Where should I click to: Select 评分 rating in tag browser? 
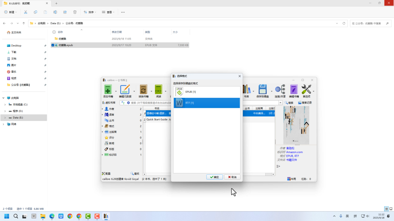[112, 138]
